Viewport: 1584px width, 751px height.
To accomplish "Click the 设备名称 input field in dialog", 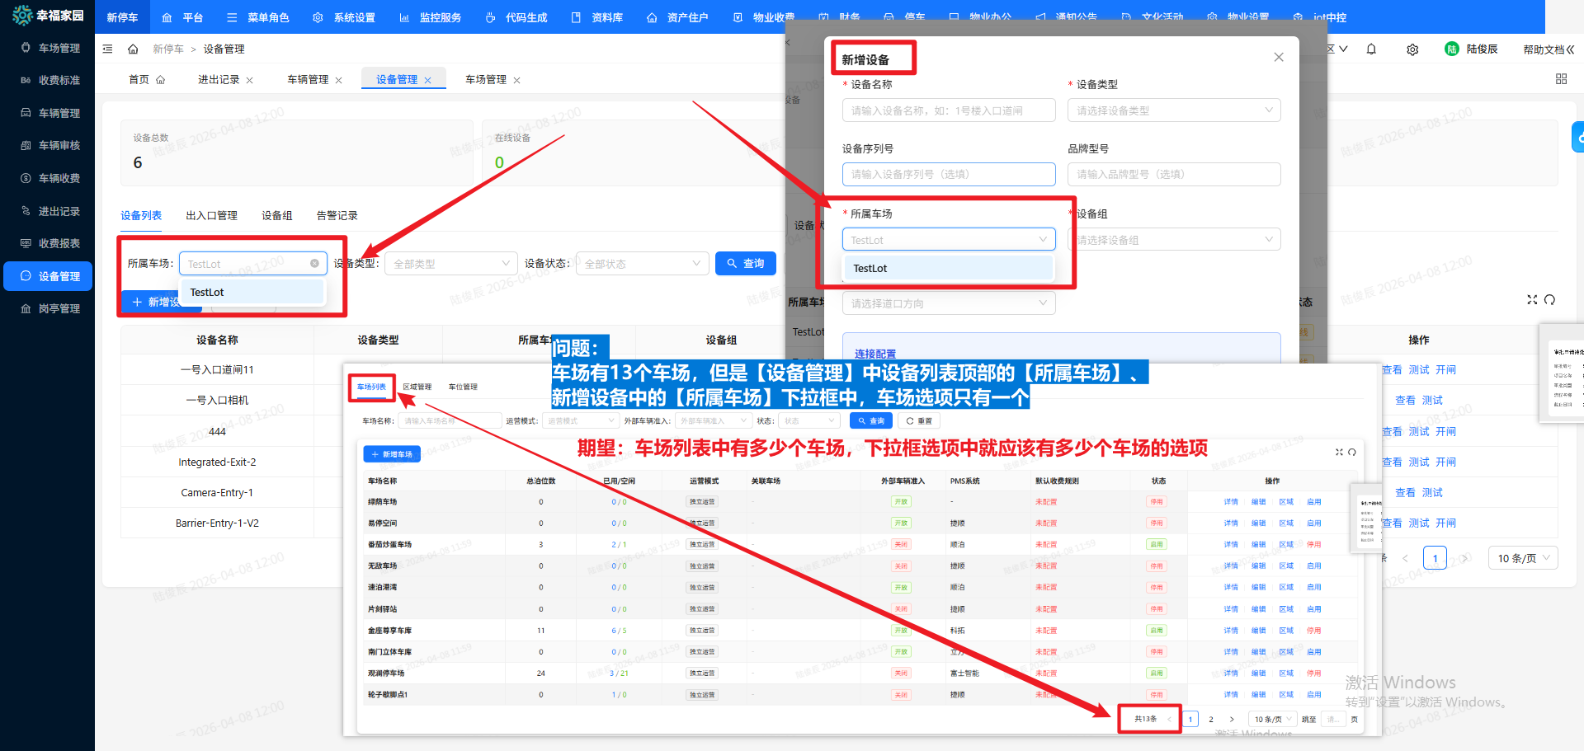I will click(948, 110).
